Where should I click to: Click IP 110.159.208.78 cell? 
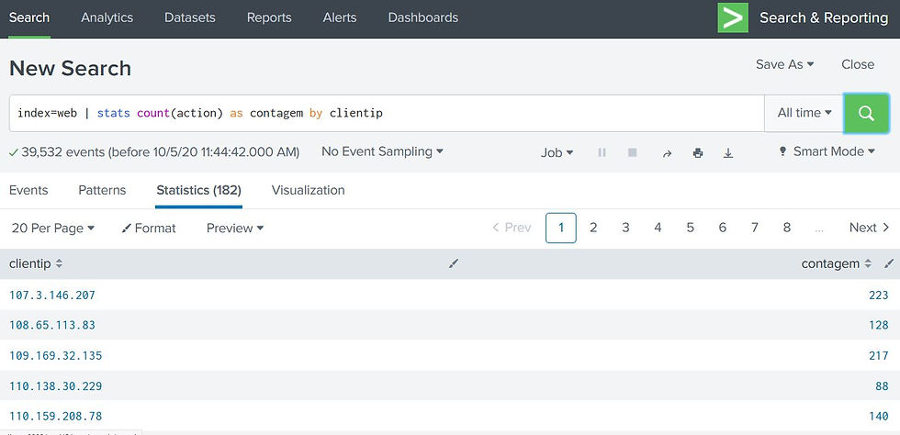56,416
